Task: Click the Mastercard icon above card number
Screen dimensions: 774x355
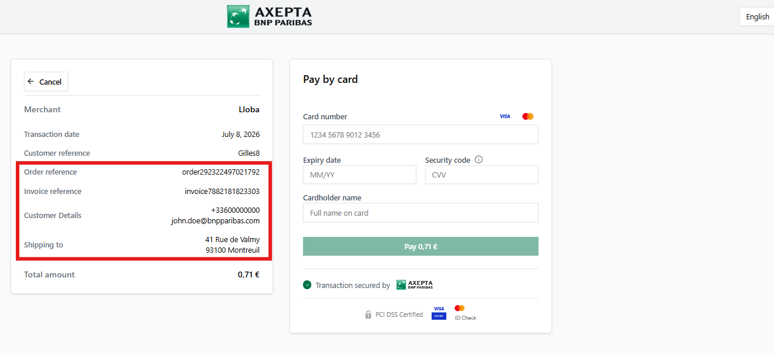Action: click(x=528, y=116)
